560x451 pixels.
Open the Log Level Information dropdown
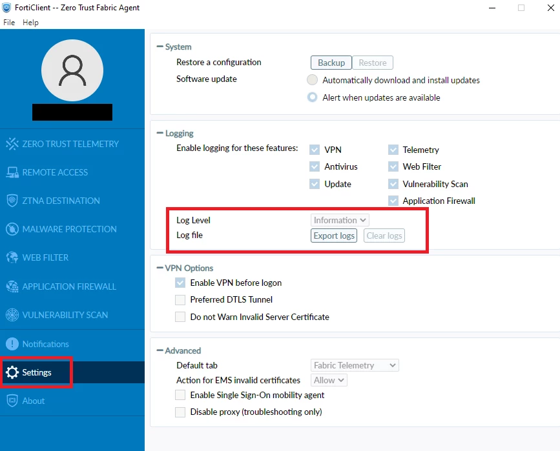[x=340, y=220]
